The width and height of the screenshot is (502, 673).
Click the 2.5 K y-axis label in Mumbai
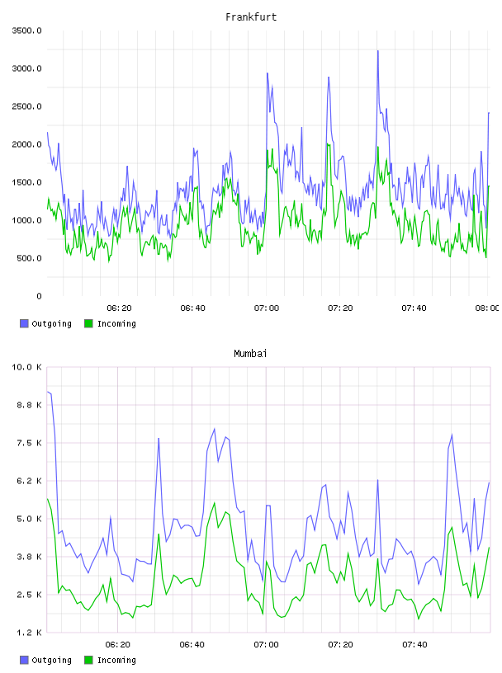click(29, 595)
